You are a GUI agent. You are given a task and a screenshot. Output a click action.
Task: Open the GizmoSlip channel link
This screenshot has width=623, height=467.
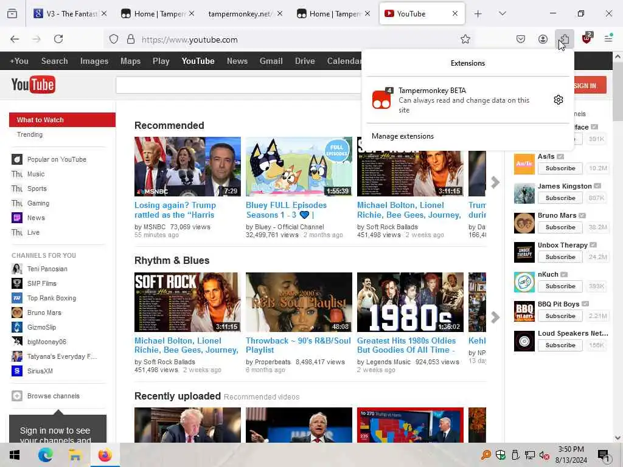pos(42,327)
